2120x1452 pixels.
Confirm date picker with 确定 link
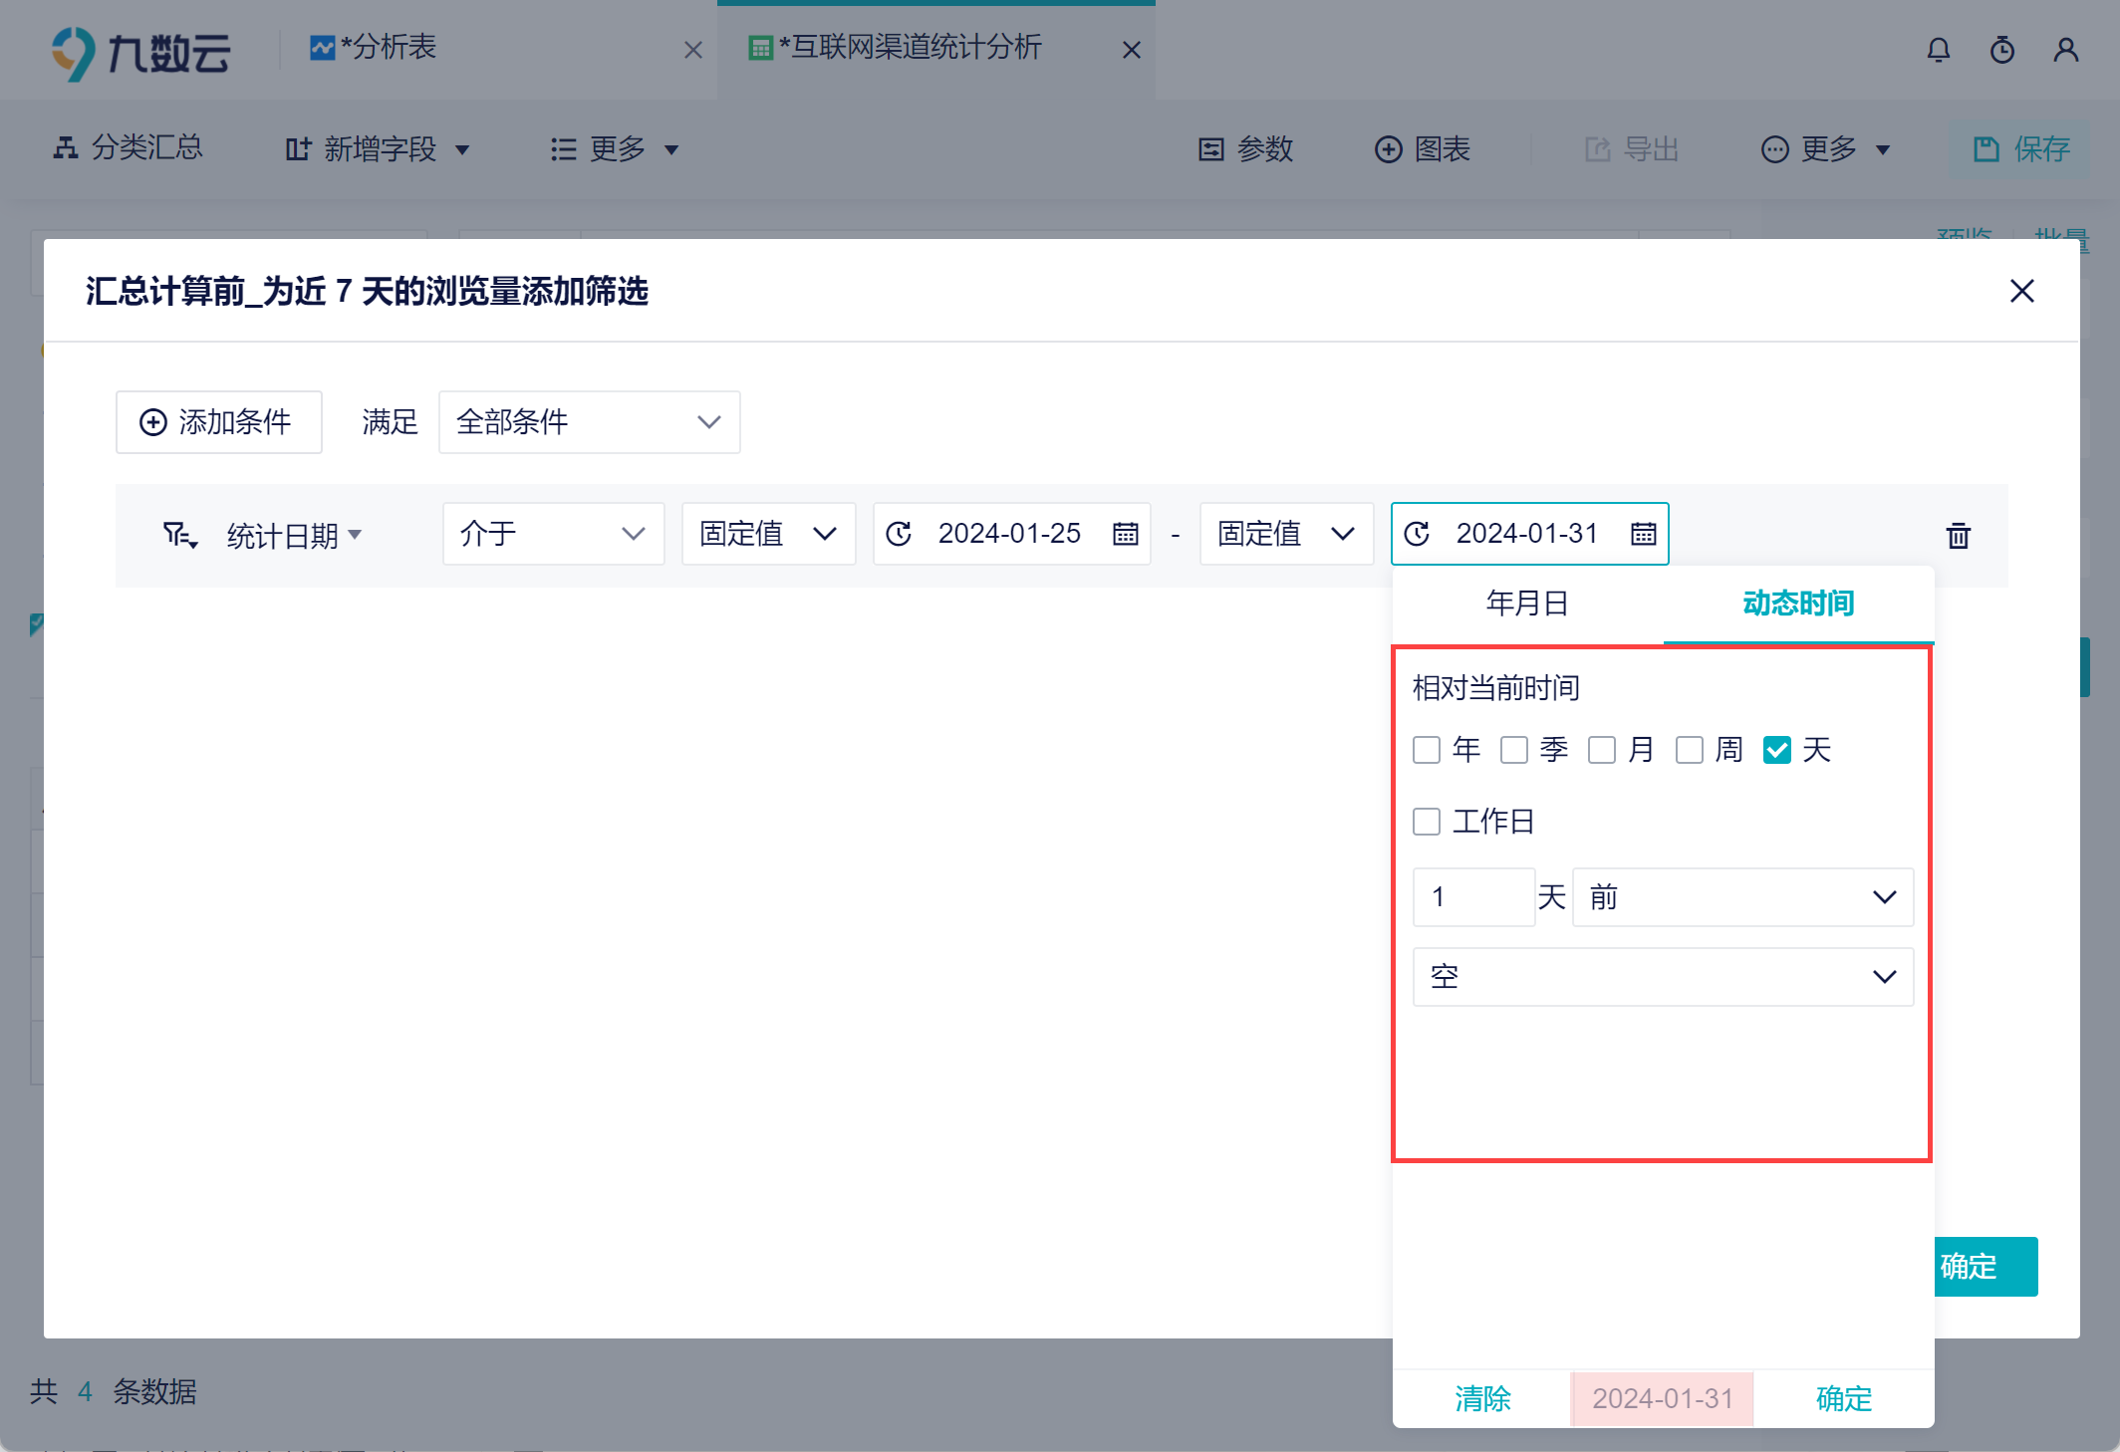pyautogui.click(x=1843, y=1398)
